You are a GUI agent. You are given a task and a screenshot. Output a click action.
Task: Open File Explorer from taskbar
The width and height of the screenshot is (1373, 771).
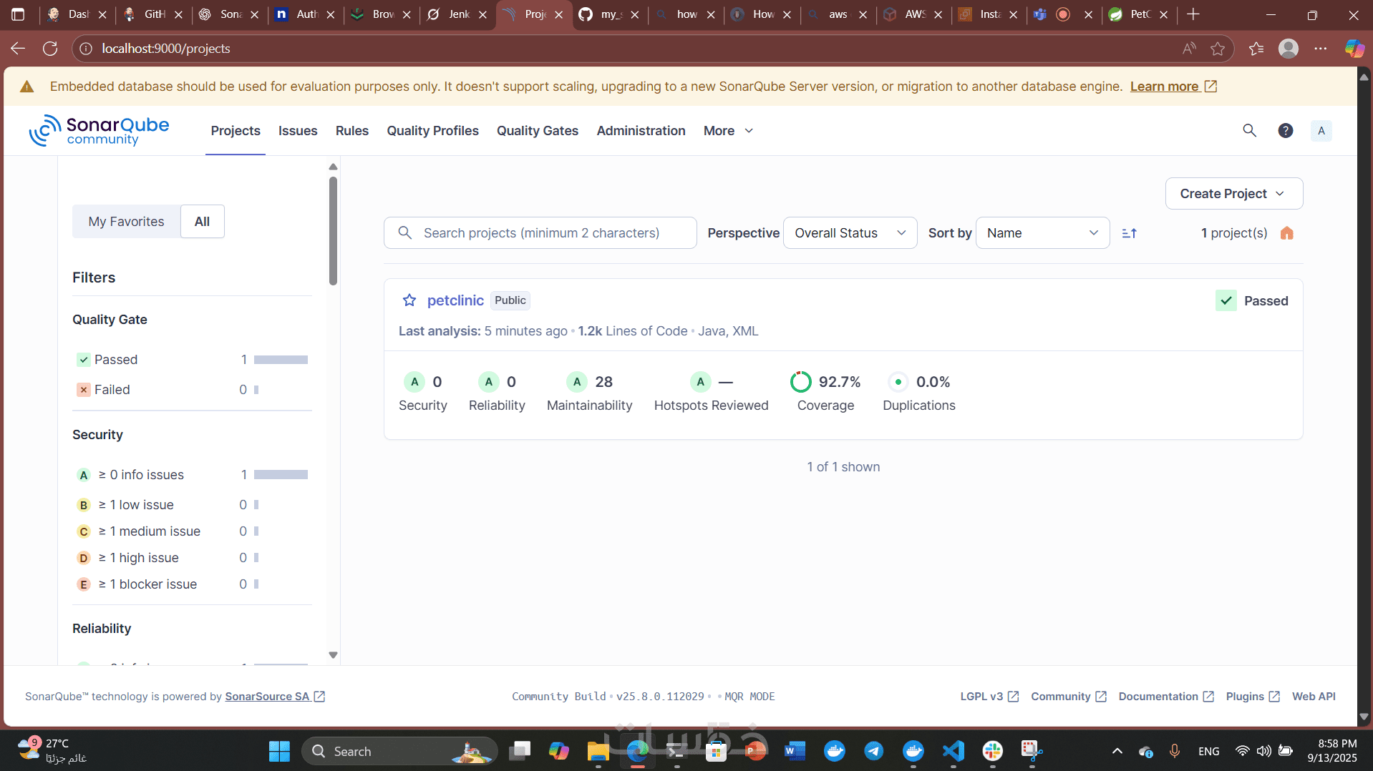click(598, 751)
